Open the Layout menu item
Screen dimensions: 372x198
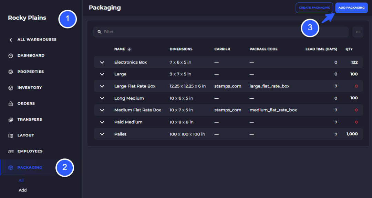[x=25, y=135]
